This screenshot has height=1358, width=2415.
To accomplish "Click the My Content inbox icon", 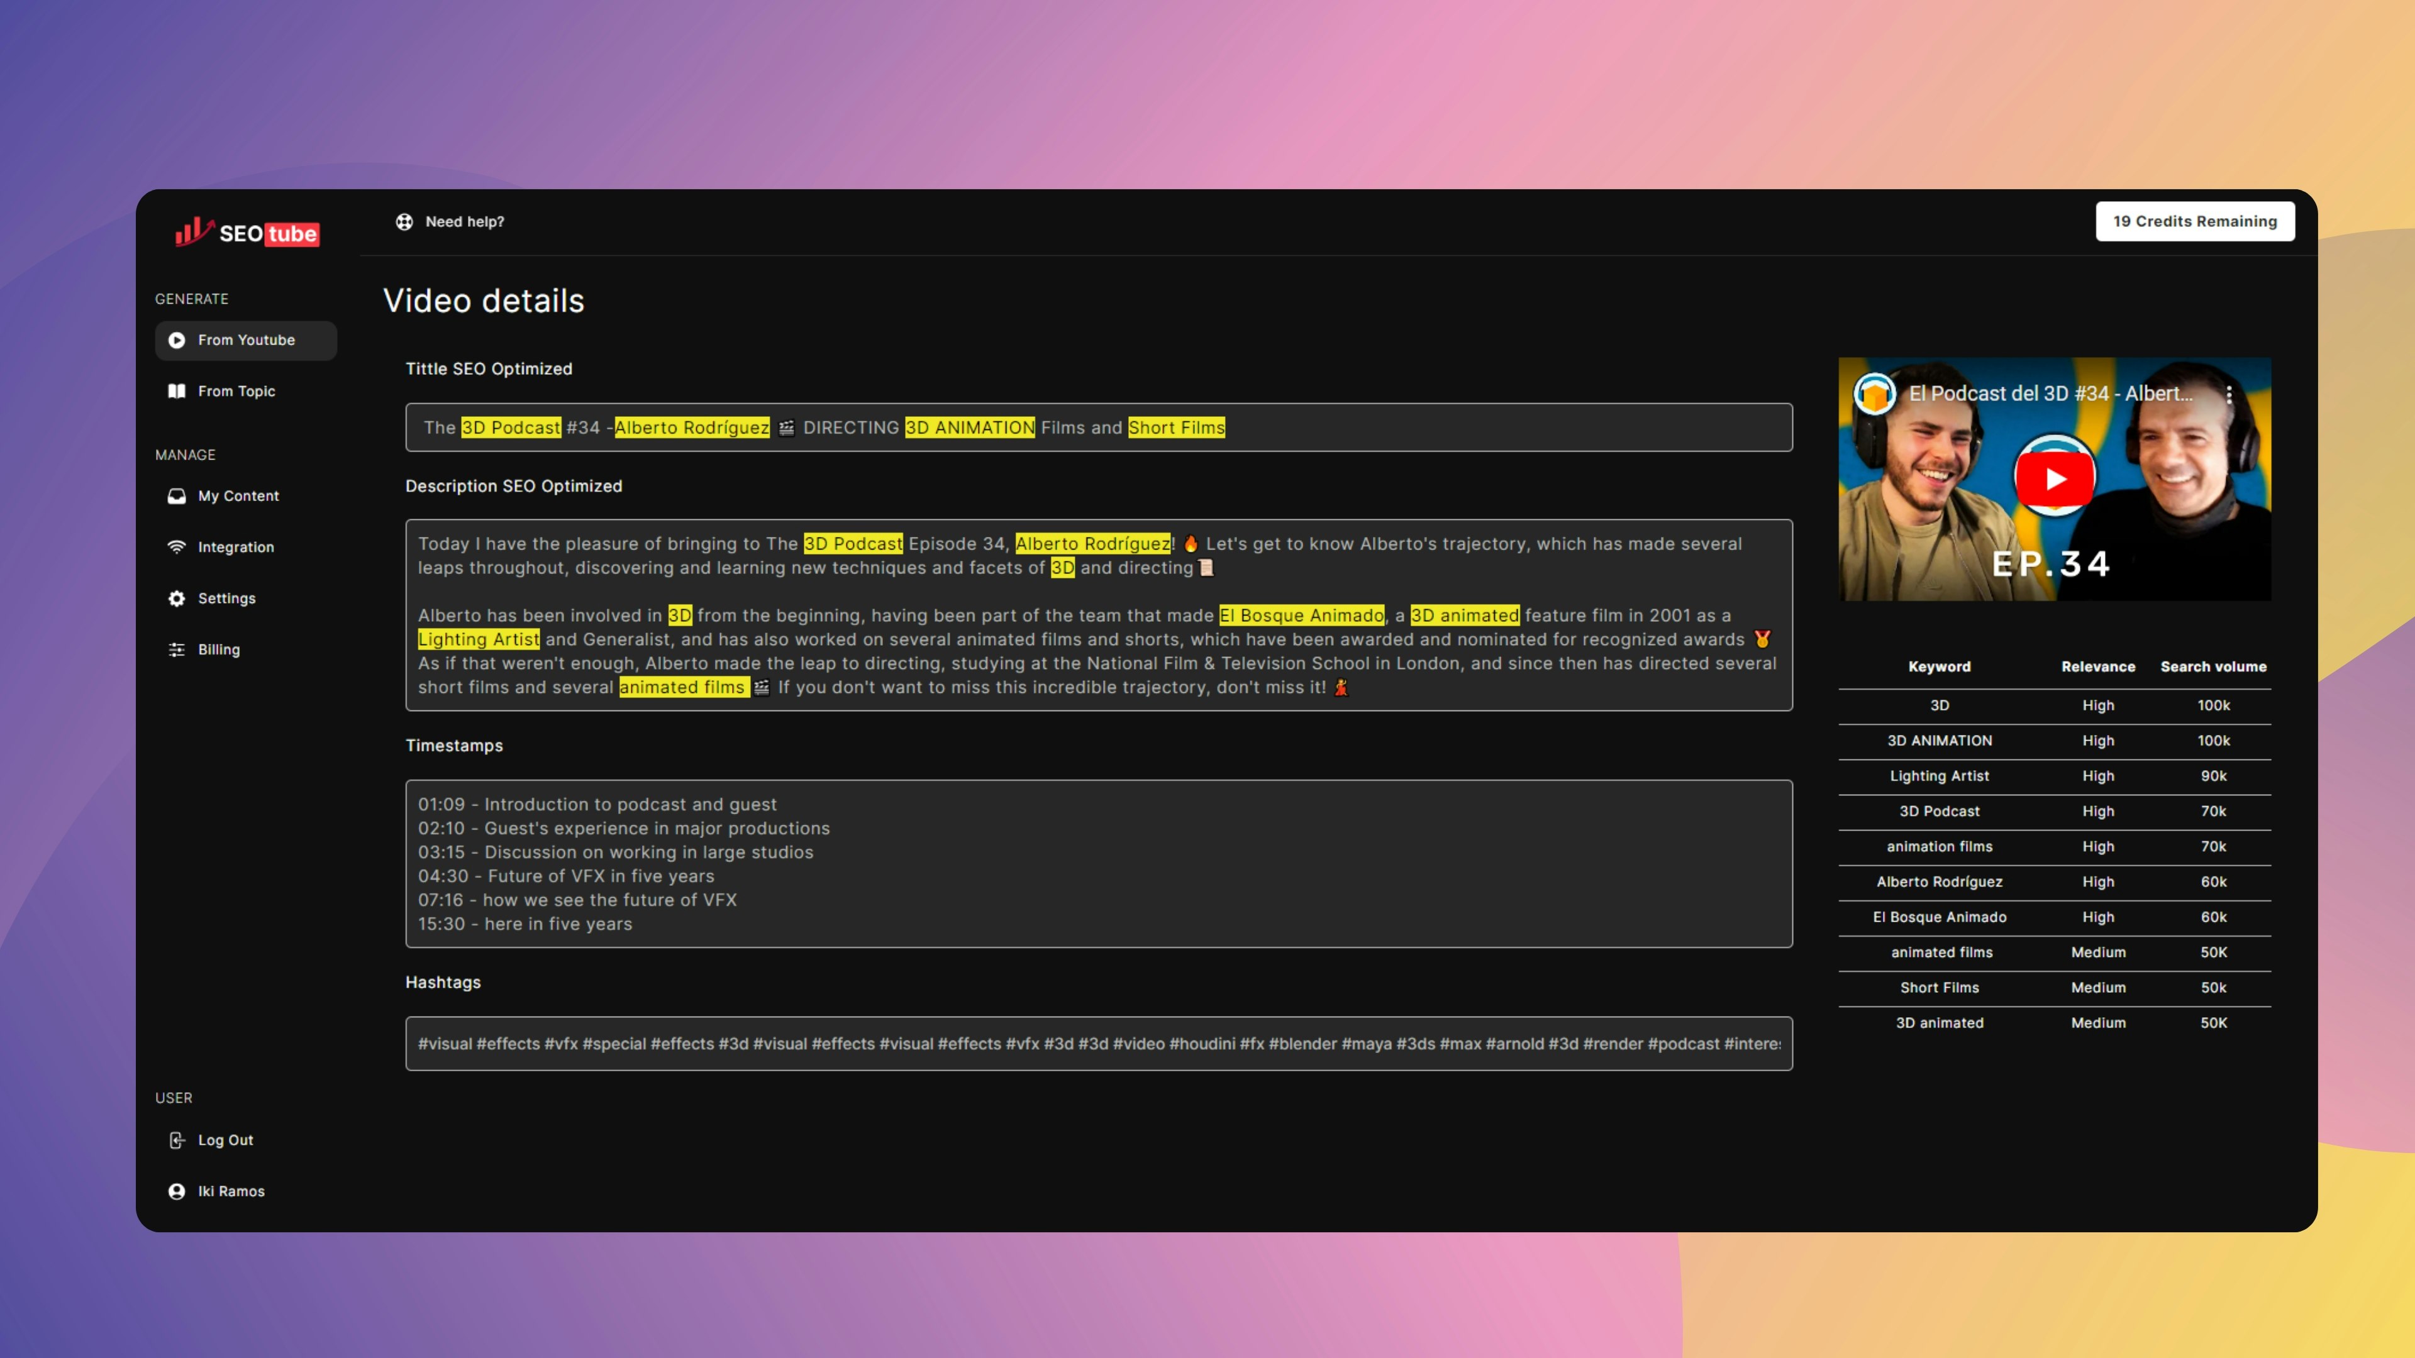I will (x=176, y=496).
